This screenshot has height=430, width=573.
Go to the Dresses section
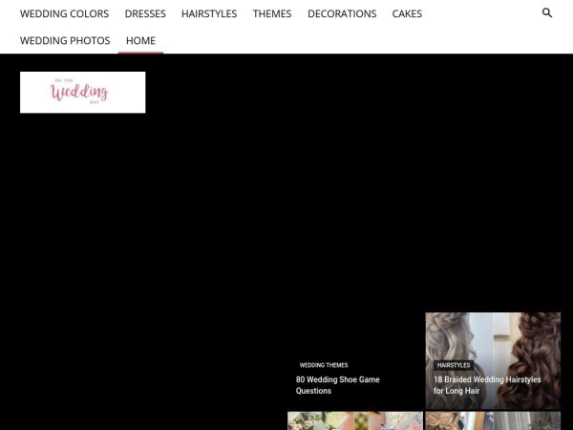tap(145, 13)
